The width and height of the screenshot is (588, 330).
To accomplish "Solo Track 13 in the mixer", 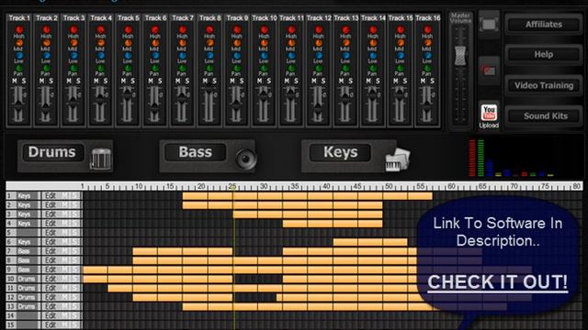I will (351, 81).
